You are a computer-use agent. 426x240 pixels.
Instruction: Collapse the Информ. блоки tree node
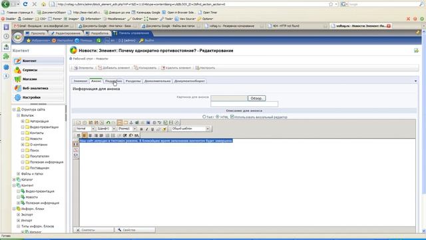click(x=14, y=209)
